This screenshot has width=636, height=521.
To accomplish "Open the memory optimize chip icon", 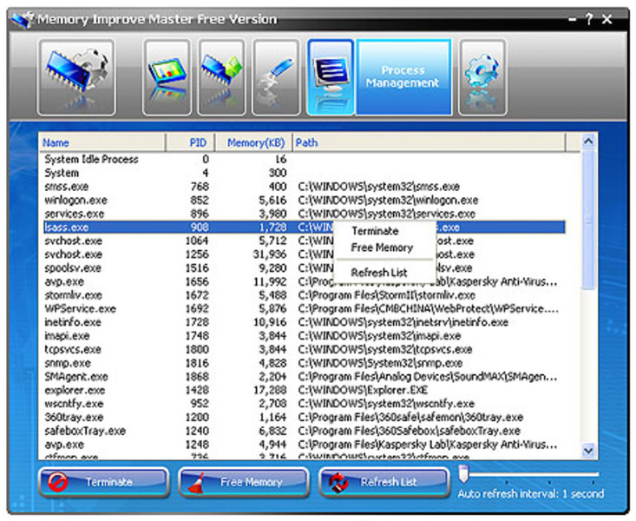I will 221,76.
